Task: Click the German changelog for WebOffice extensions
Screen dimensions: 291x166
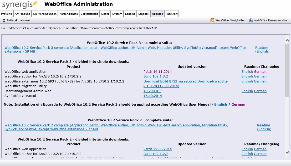Action: 260,81
